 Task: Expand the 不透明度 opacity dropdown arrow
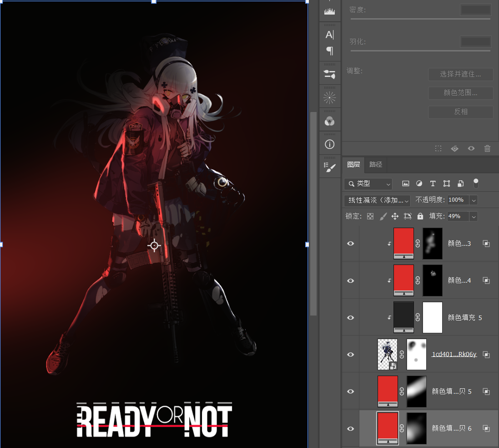(474, 200)
